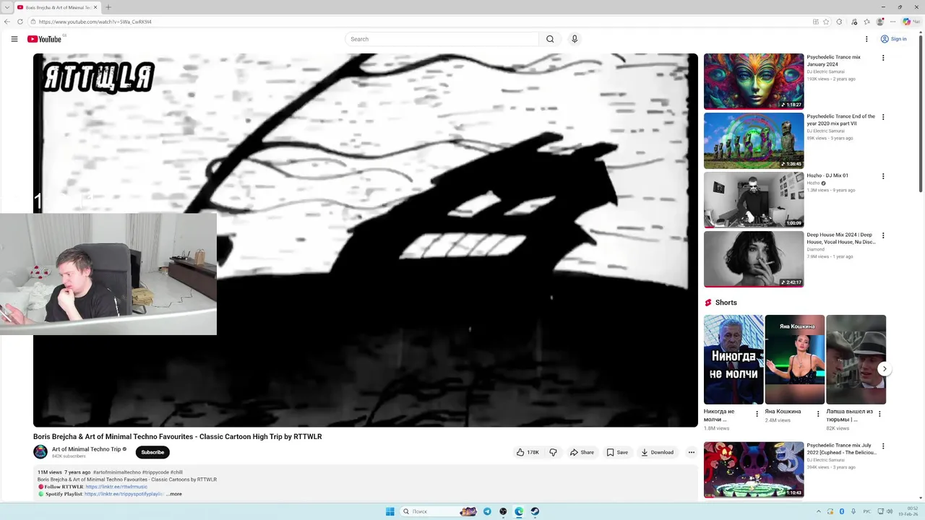Dislike the video
925x520 pixels.
[554, 452]
